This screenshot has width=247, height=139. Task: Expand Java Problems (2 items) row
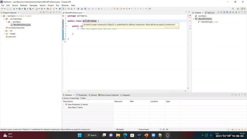click(x=64, y=105)
